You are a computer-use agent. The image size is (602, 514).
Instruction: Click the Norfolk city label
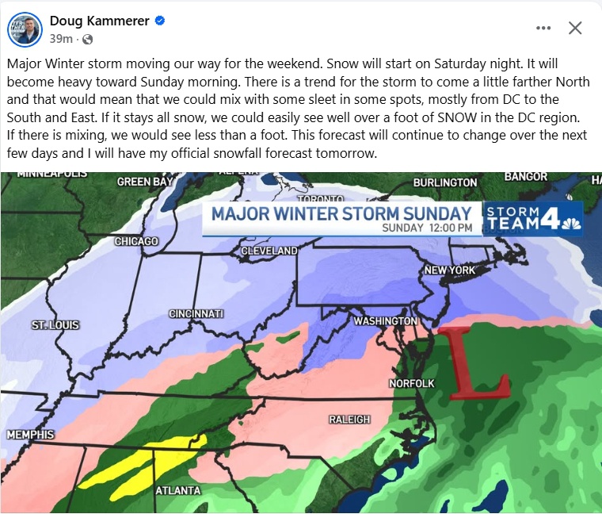point(412,383)
